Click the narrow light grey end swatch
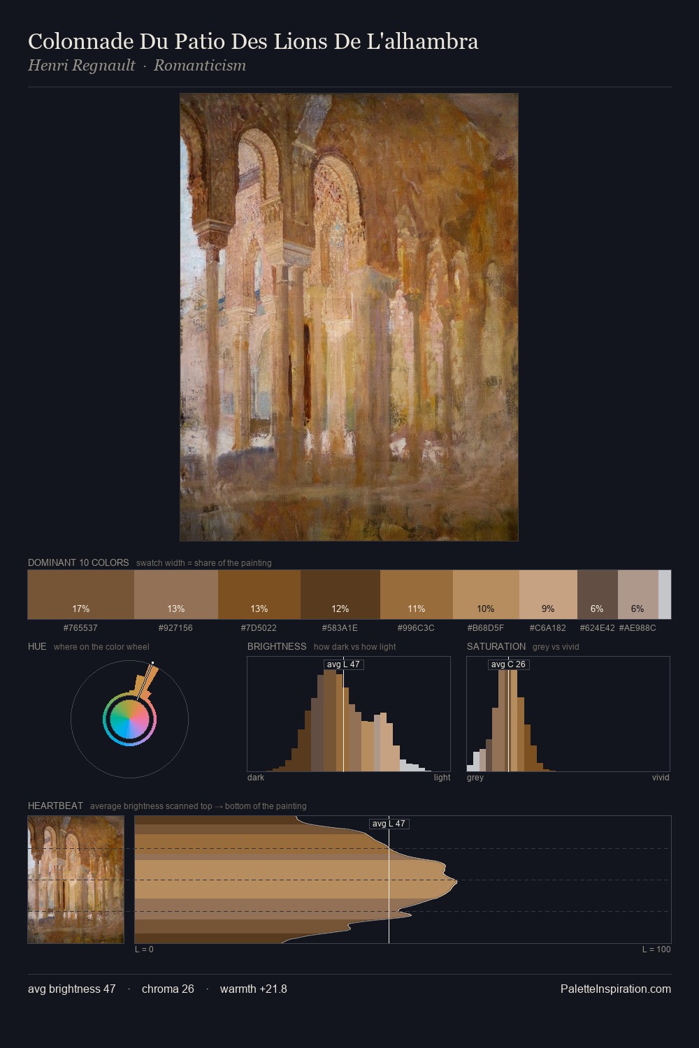699x1048 pixels. (x=665, y=595)
